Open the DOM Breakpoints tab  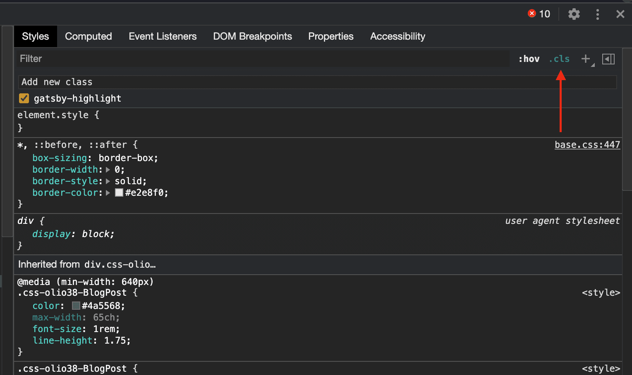point(252,36)
